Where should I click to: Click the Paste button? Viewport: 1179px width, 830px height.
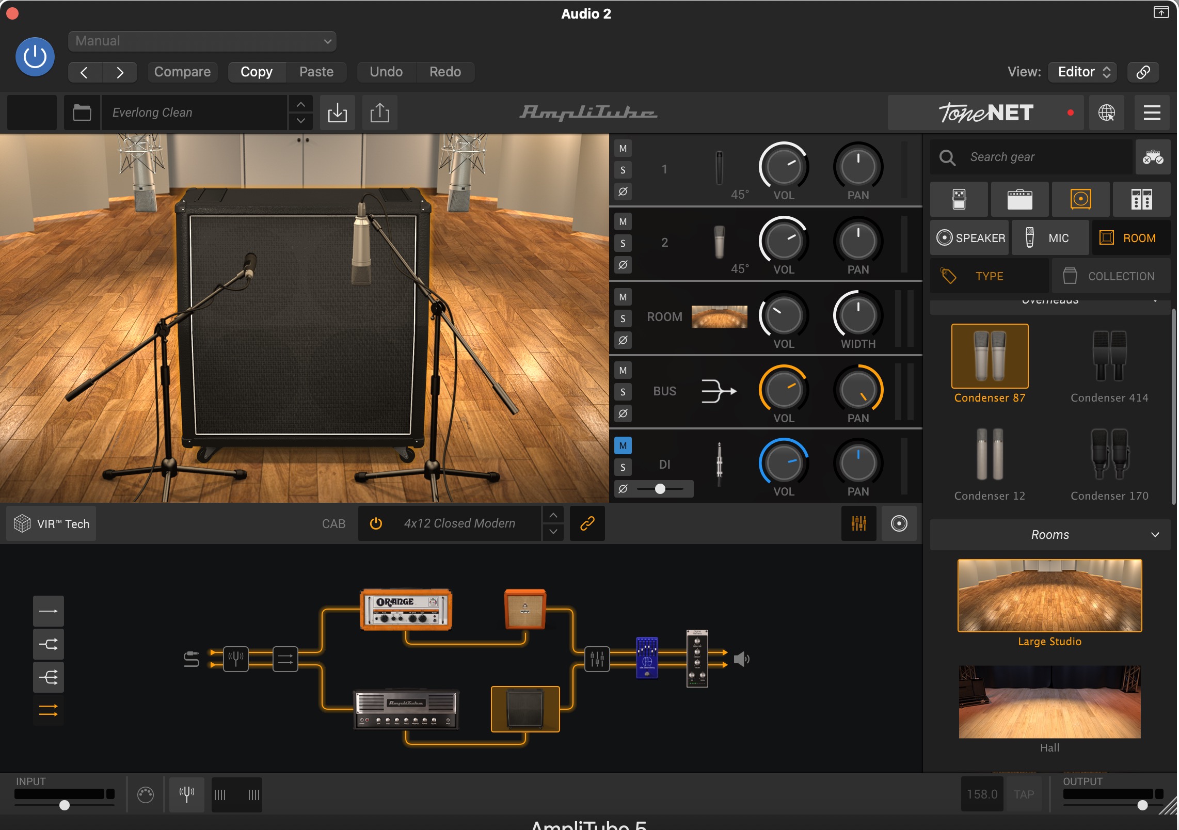(316, 72)
